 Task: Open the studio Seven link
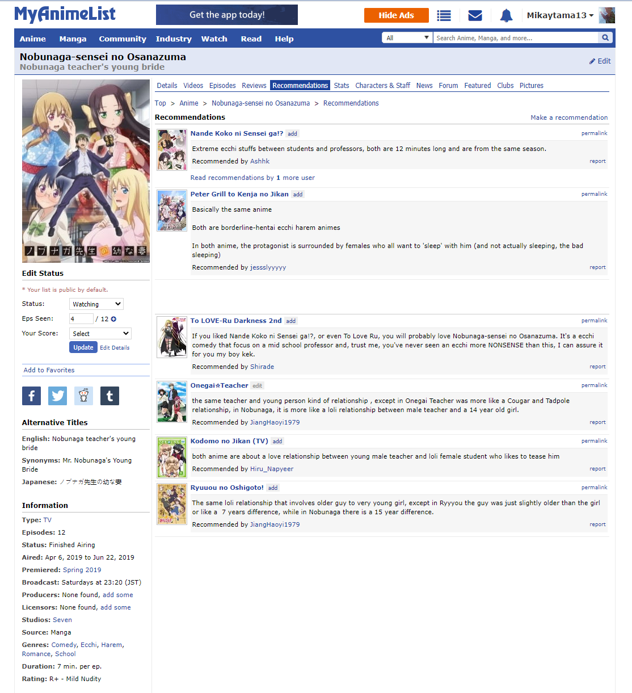pyautogui.click(x=62, y=620)
